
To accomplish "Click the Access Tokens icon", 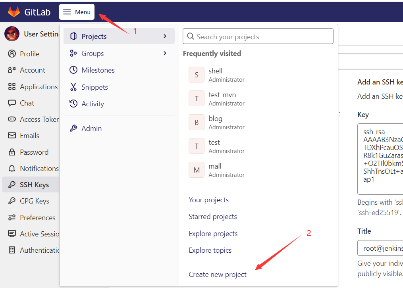I will [x=12, y=119].
